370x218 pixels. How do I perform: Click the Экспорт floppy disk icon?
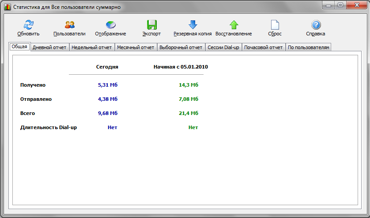pos(151,25)
